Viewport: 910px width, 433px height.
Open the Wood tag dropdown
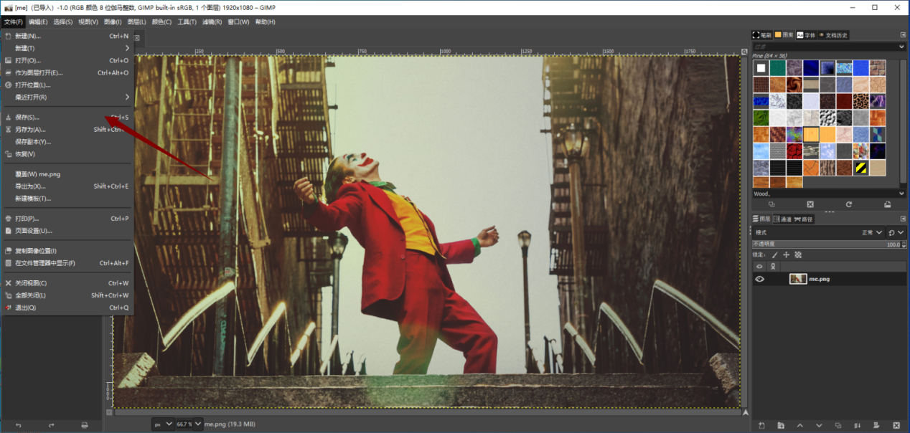902,193
